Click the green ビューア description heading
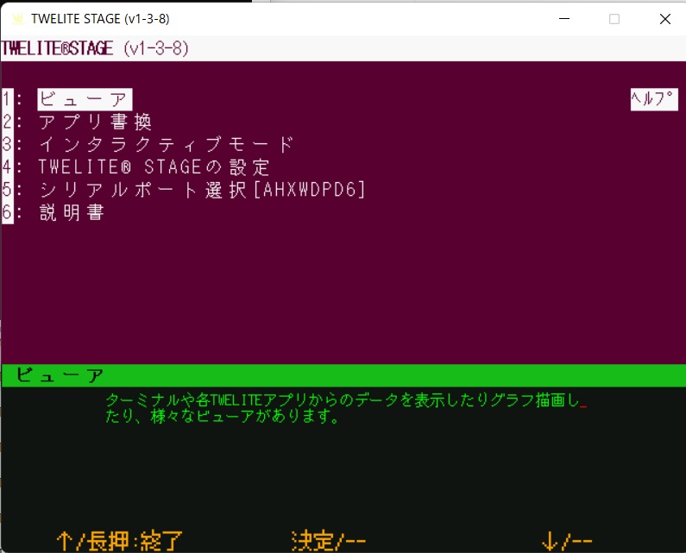This screenshot has height=553, width=686. click(60, 375)
